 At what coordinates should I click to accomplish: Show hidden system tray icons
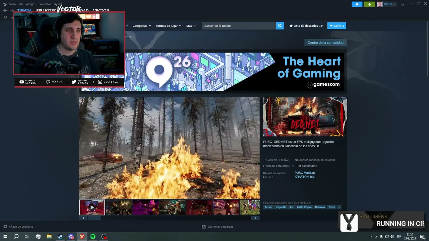370,237
